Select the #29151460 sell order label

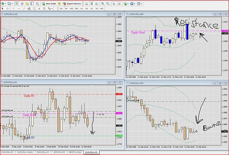coord(7,110)
